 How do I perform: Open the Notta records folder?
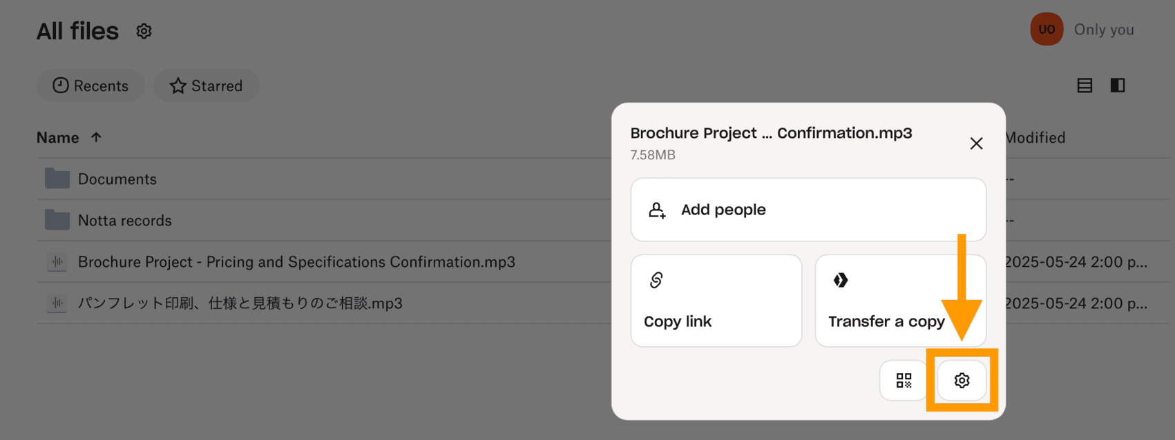pos(124,221)
